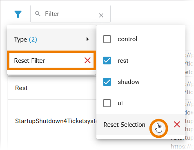Uncheck the shadow checkbox

(107, 82)
